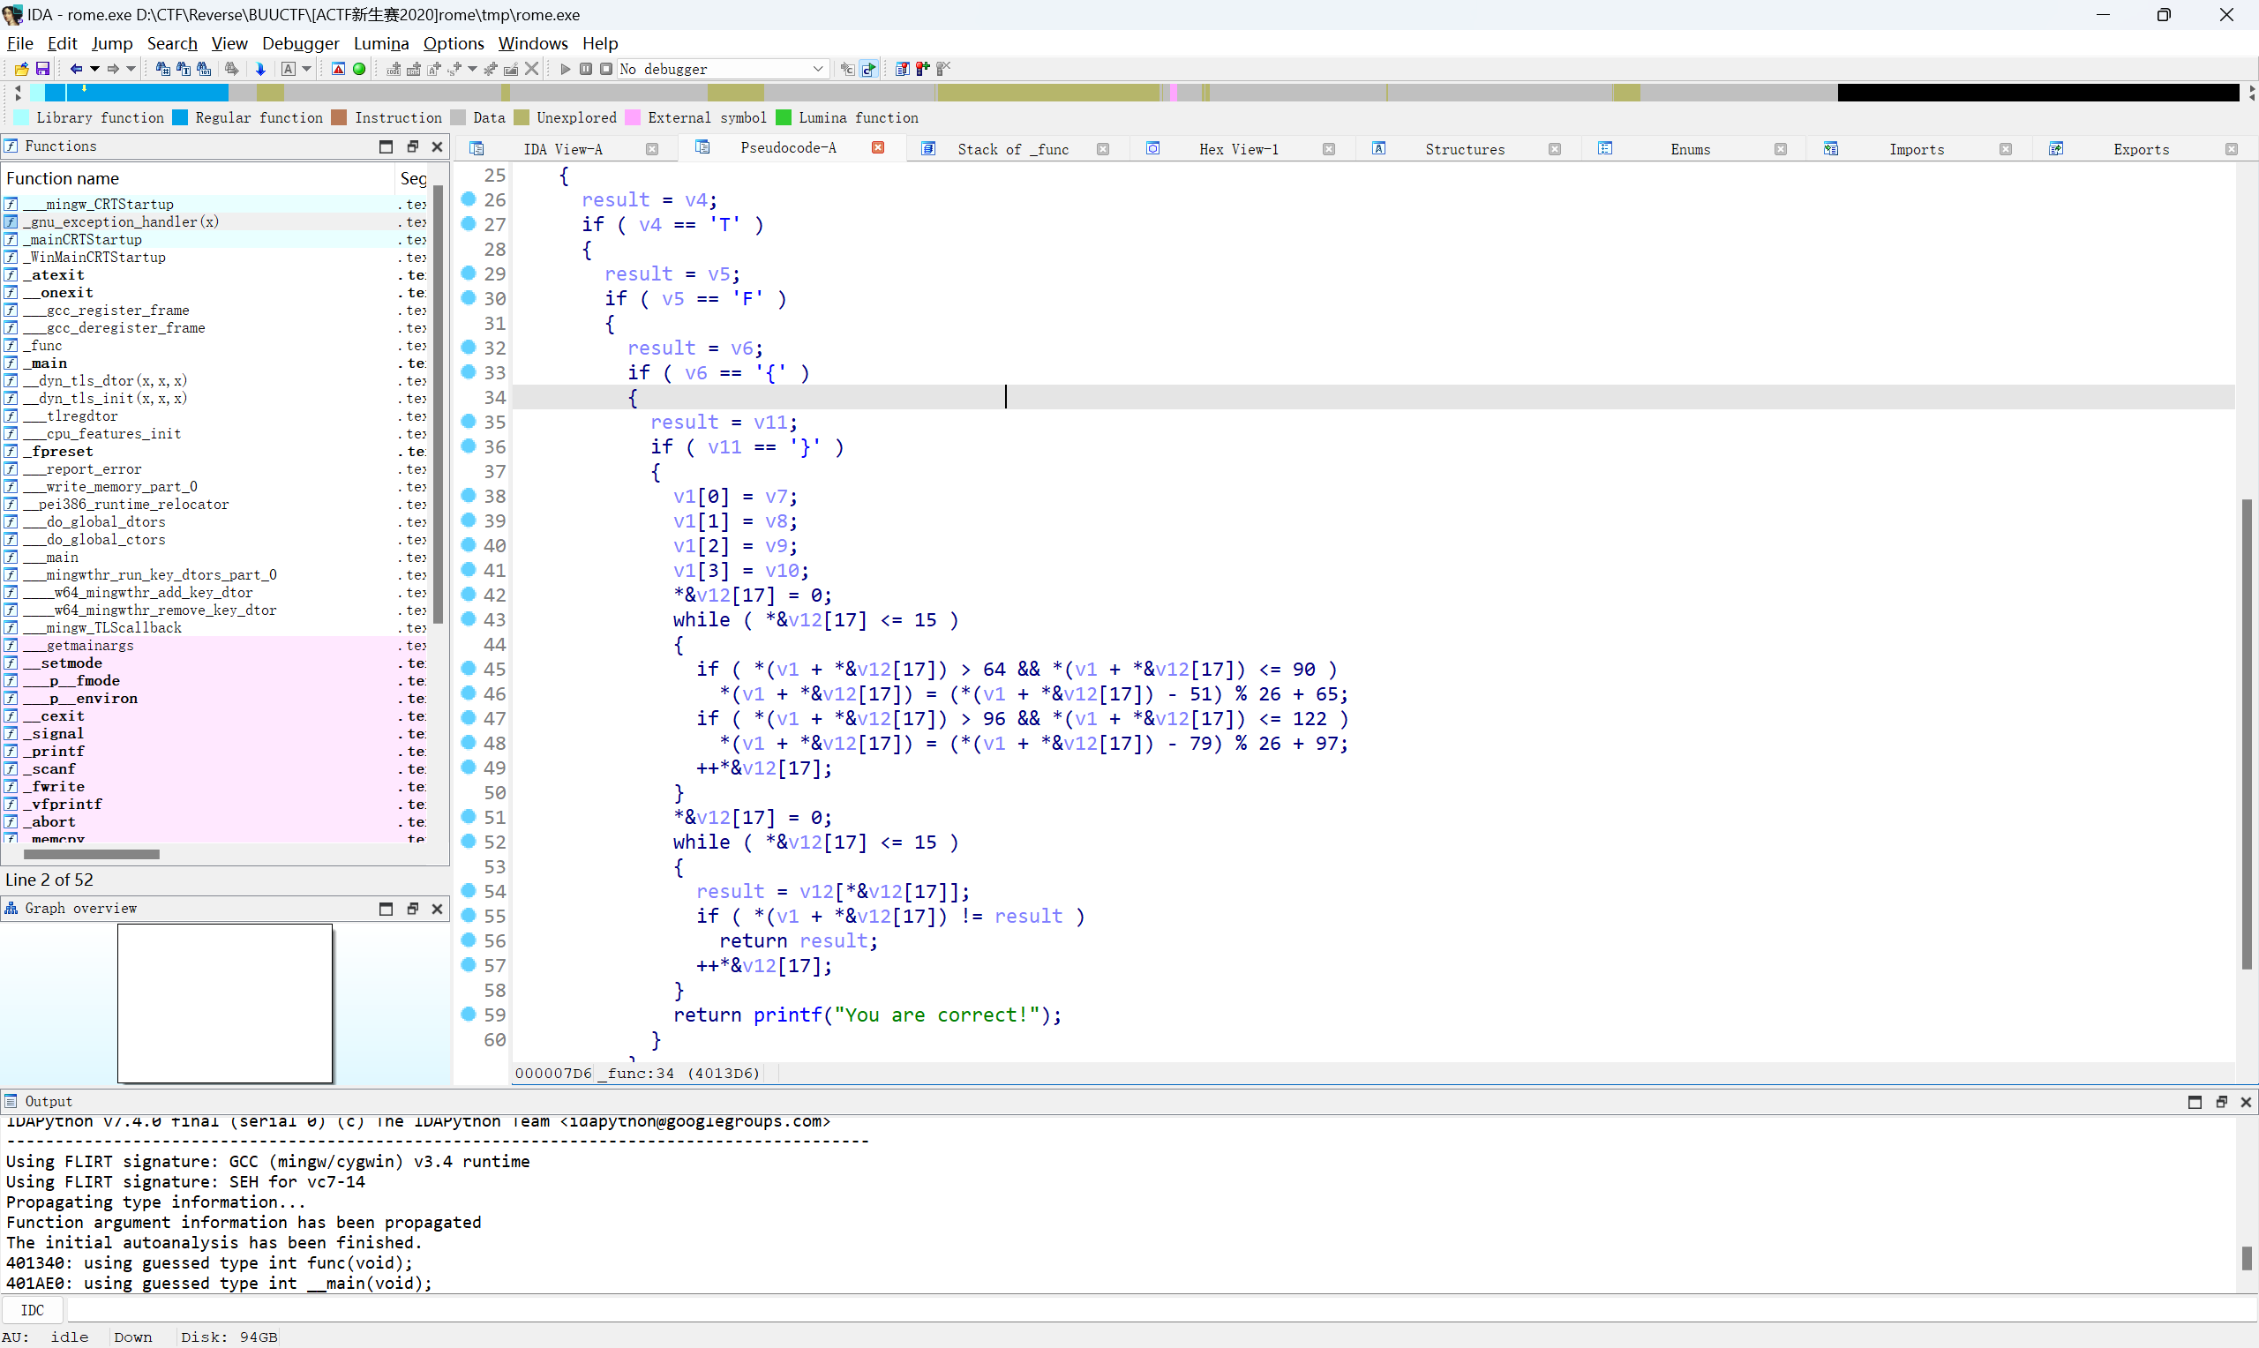Float the Functions panel
2259x1348 pixels.
pyautogui.click(x=412, y=146)
